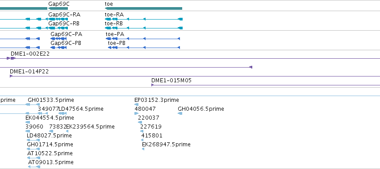Click the toe gene name label
Viewport: 380px width, 169px height.
pos(109,4)
